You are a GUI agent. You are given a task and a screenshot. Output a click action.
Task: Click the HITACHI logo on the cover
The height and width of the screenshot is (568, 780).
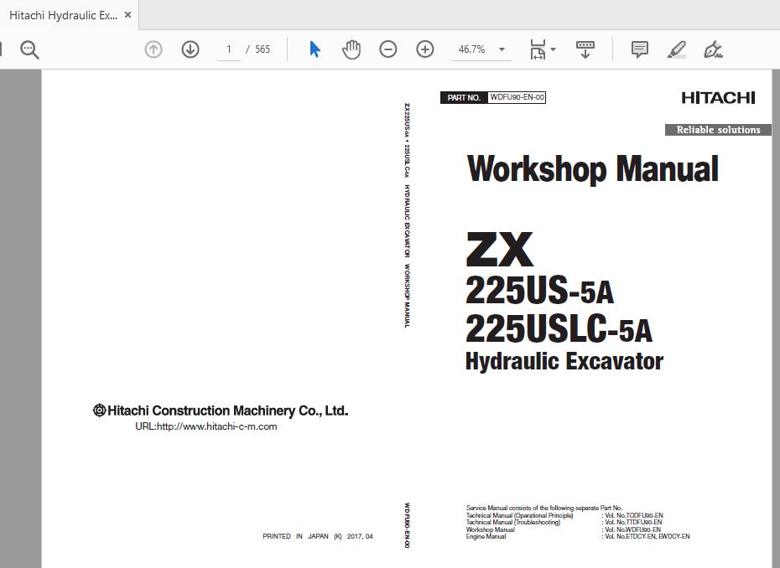pyautogui.click(x=718, y=98)
